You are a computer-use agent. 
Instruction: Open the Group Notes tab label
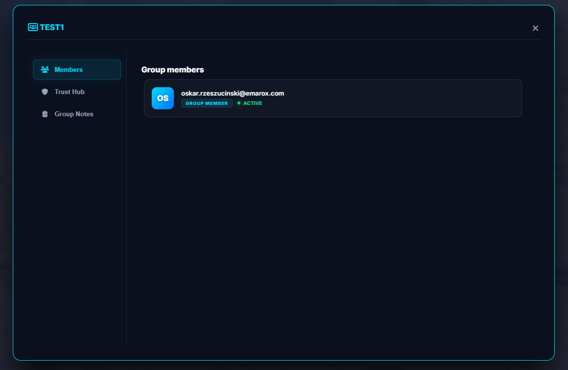74,114
